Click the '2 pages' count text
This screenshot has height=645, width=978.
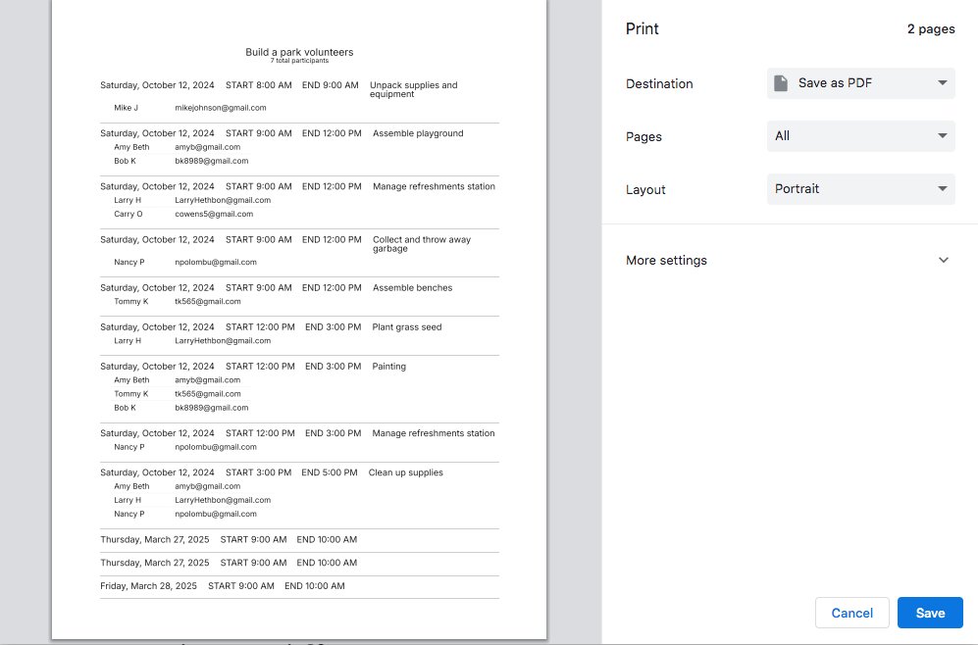coord(931,28)
